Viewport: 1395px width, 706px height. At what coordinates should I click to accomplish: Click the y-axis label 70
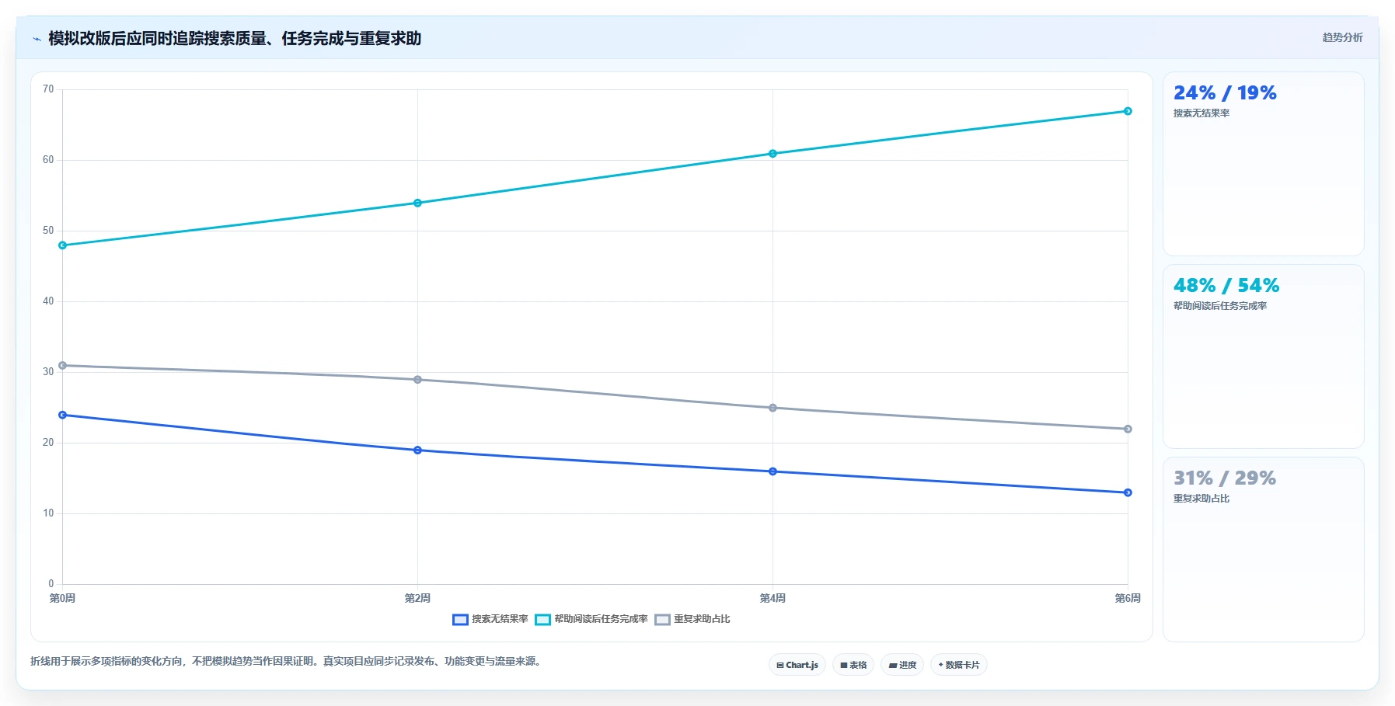pos(48,89)
